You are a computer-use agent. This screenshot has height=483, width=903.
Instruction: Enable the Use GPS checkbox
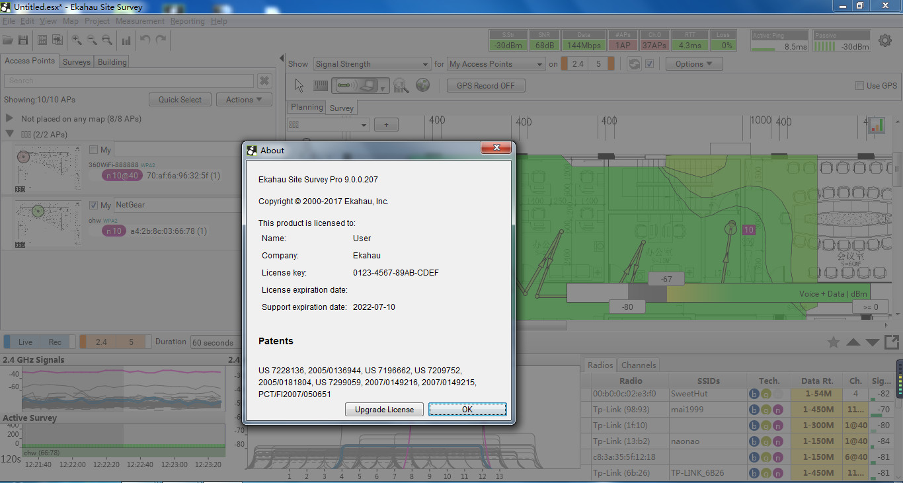click(859, 85)
